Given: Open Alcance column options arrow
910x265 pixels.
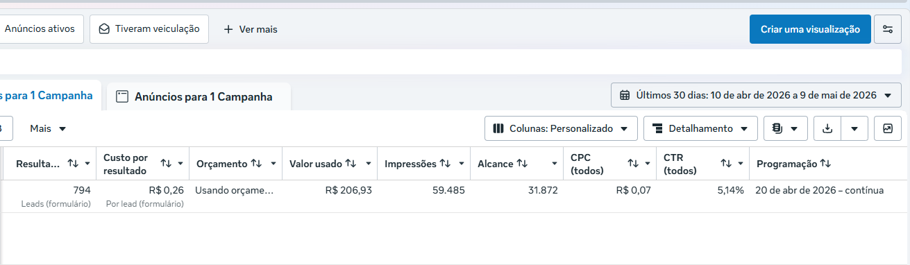Looking at the screenshot, I should [554, 164].
